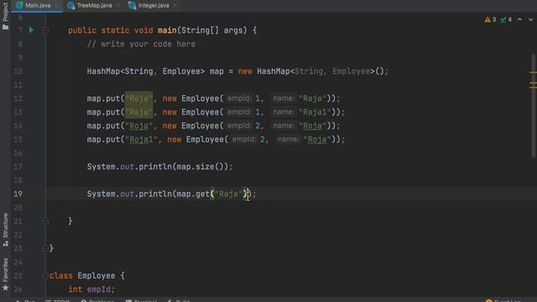Click the "Roja" key on line 14
The width and height of the screenshot is (537, 302).
[138, 126]
